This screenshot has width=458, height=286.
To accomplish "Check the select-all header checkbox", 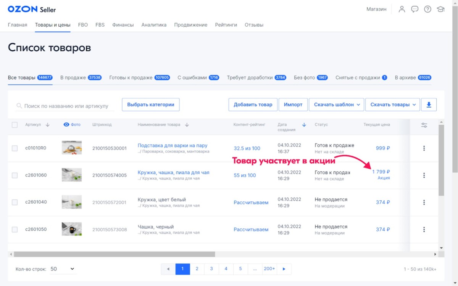I will pyautogui.click(x=15, y=125).
